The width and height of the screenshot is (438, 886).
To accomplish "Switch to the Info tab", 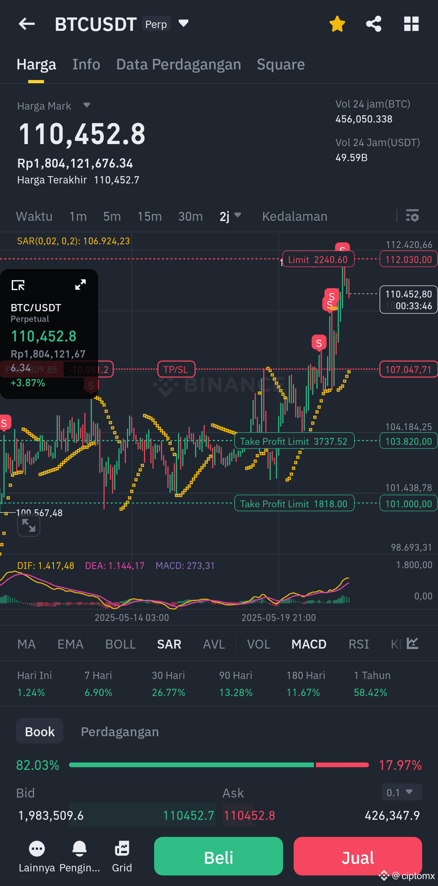I will pos(86,65).
